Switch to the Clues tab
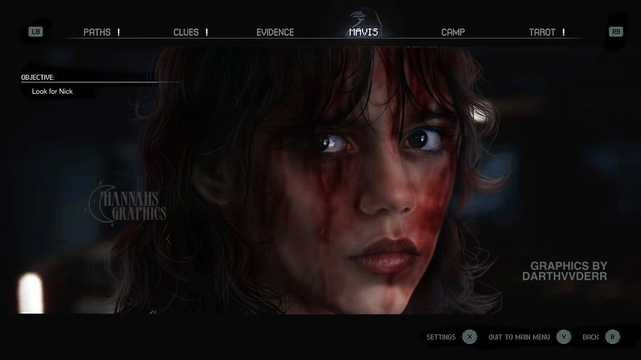 click(x=186, y=32)
